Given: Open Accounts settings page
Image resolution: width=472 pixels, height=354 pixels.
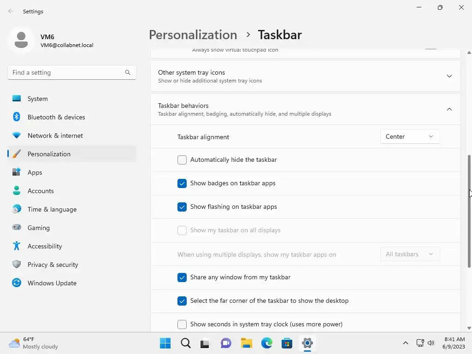Looking at the screenshot, I should coord(41,191).
